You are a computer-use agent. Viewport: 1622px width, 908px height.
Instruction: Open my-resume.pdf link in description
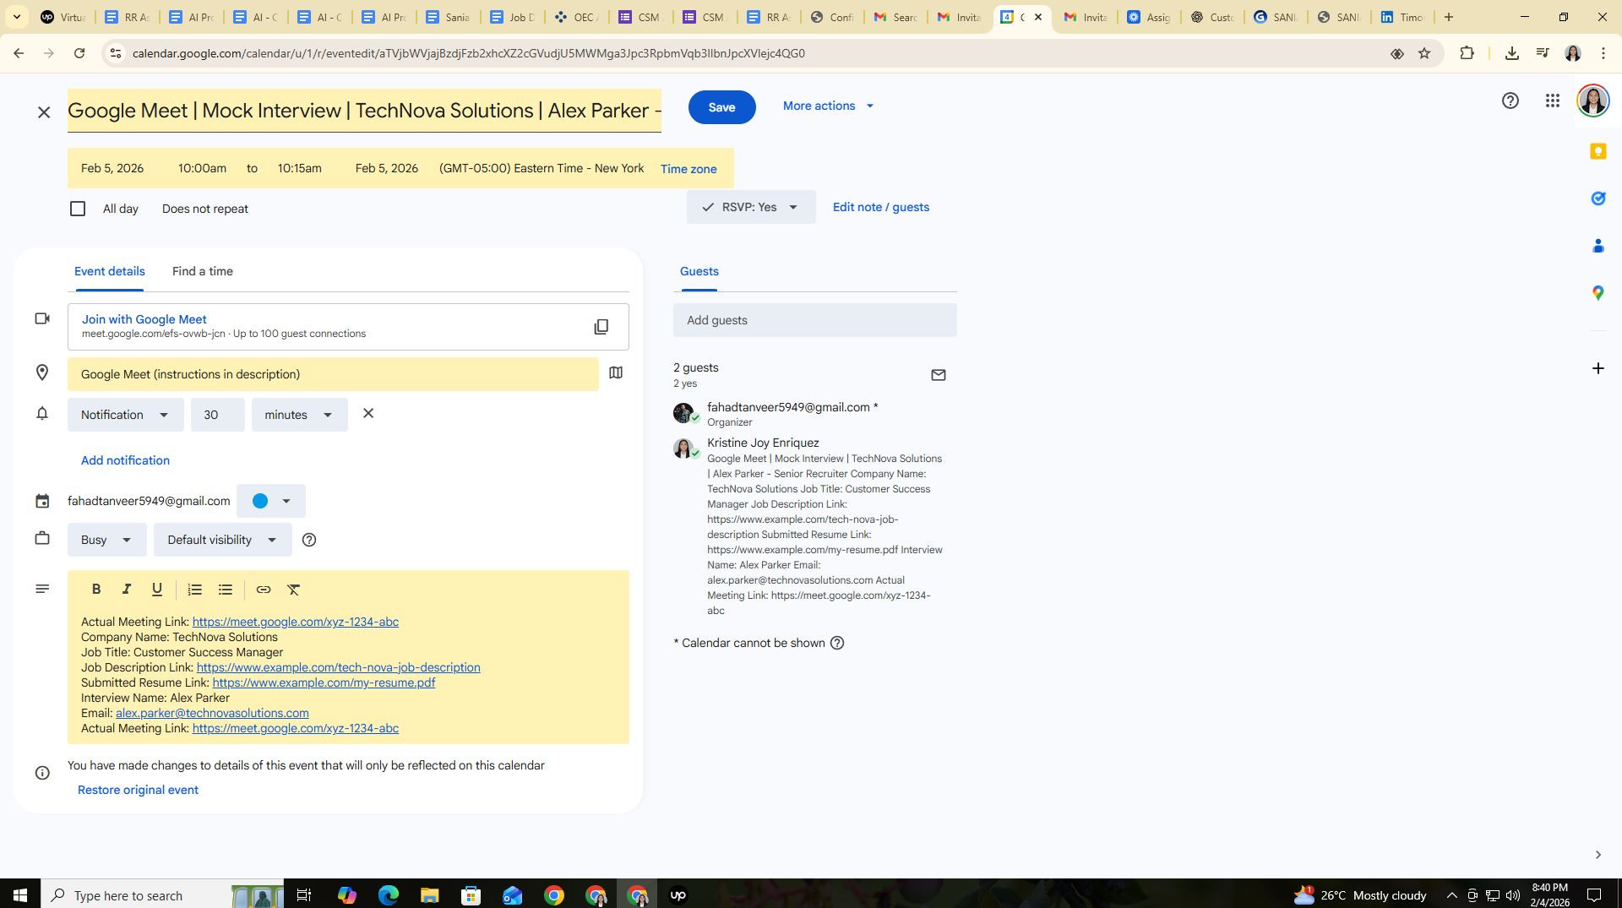(324, 682)
